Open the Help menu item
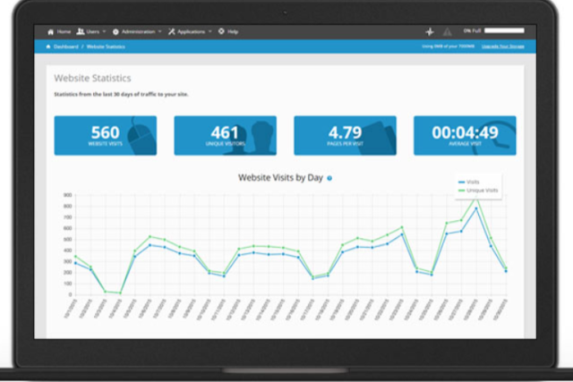This screenshot has width=573, height=382. [228, 32]
